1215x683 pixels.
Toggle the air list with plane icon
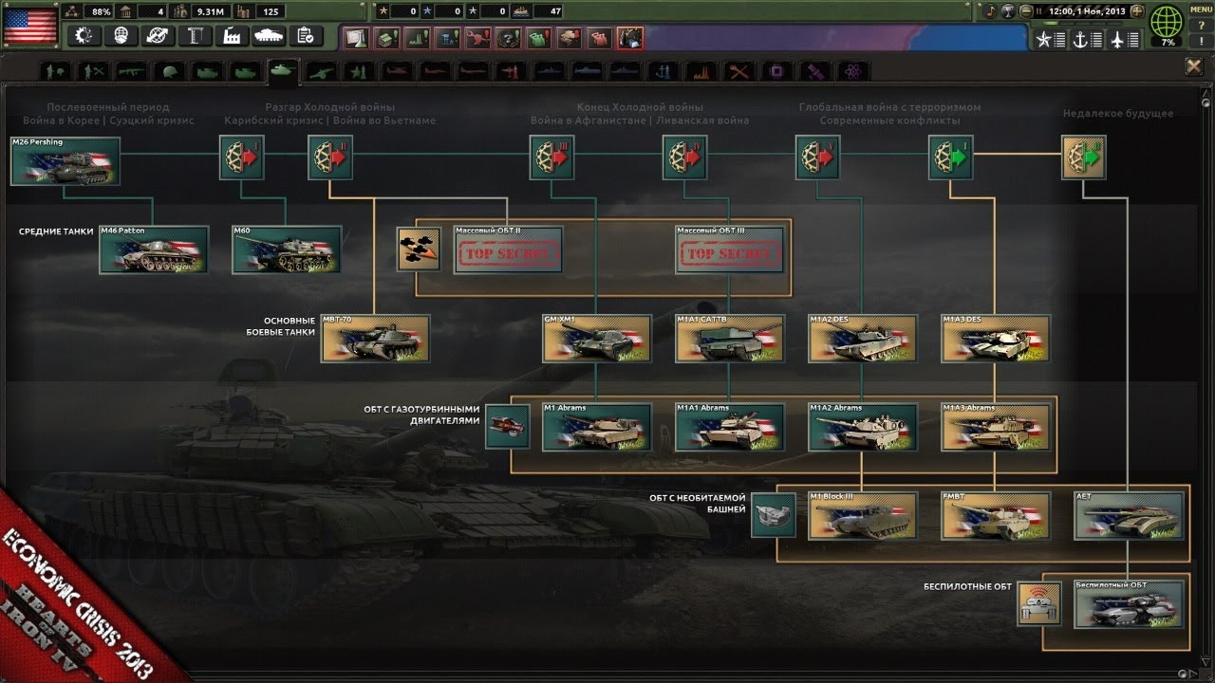pyautogui.click(x=1124, y=40)
